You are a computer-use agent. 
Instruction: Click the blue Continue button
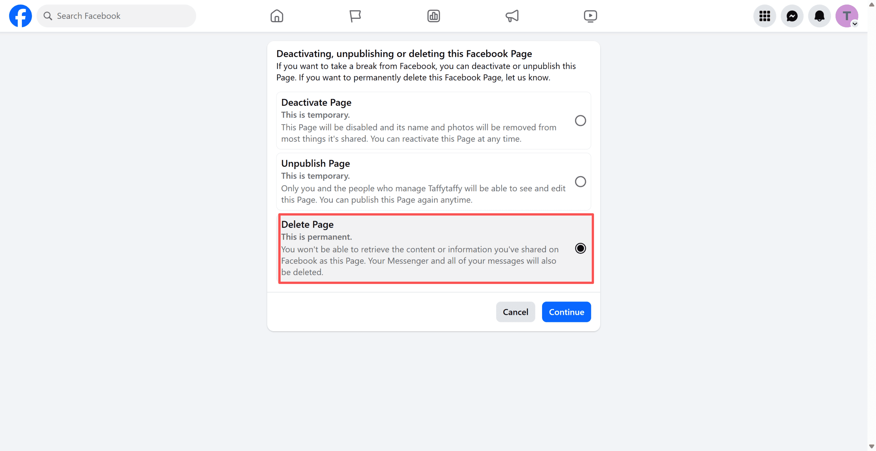(x=566, y=312)
